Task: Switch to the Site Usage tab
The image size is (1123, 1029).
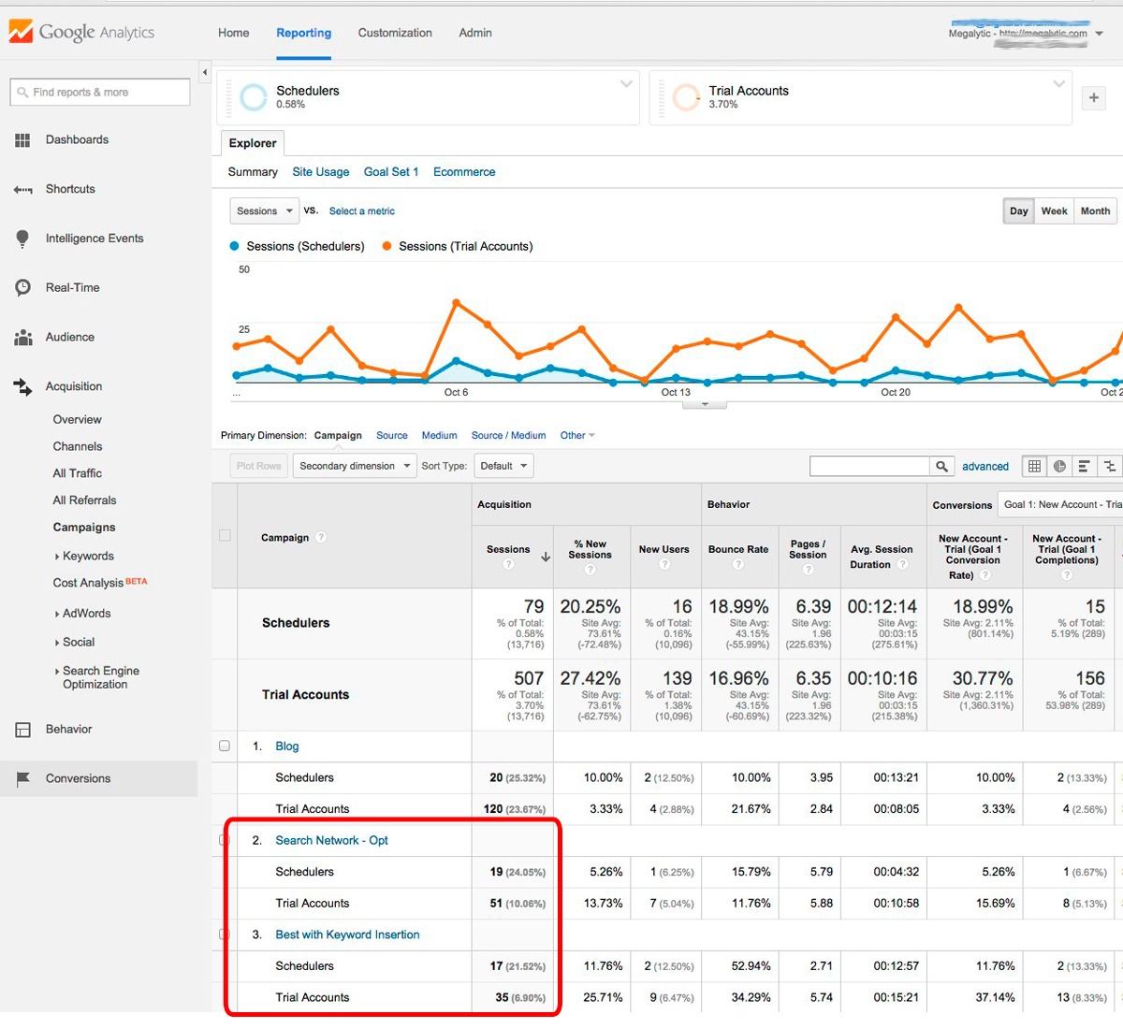Action: (320, 172)
